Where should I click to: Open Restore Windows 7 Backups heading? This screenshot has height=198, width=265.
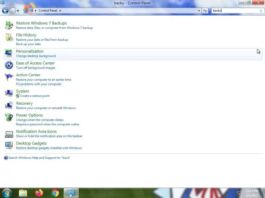tap(41, 23)
